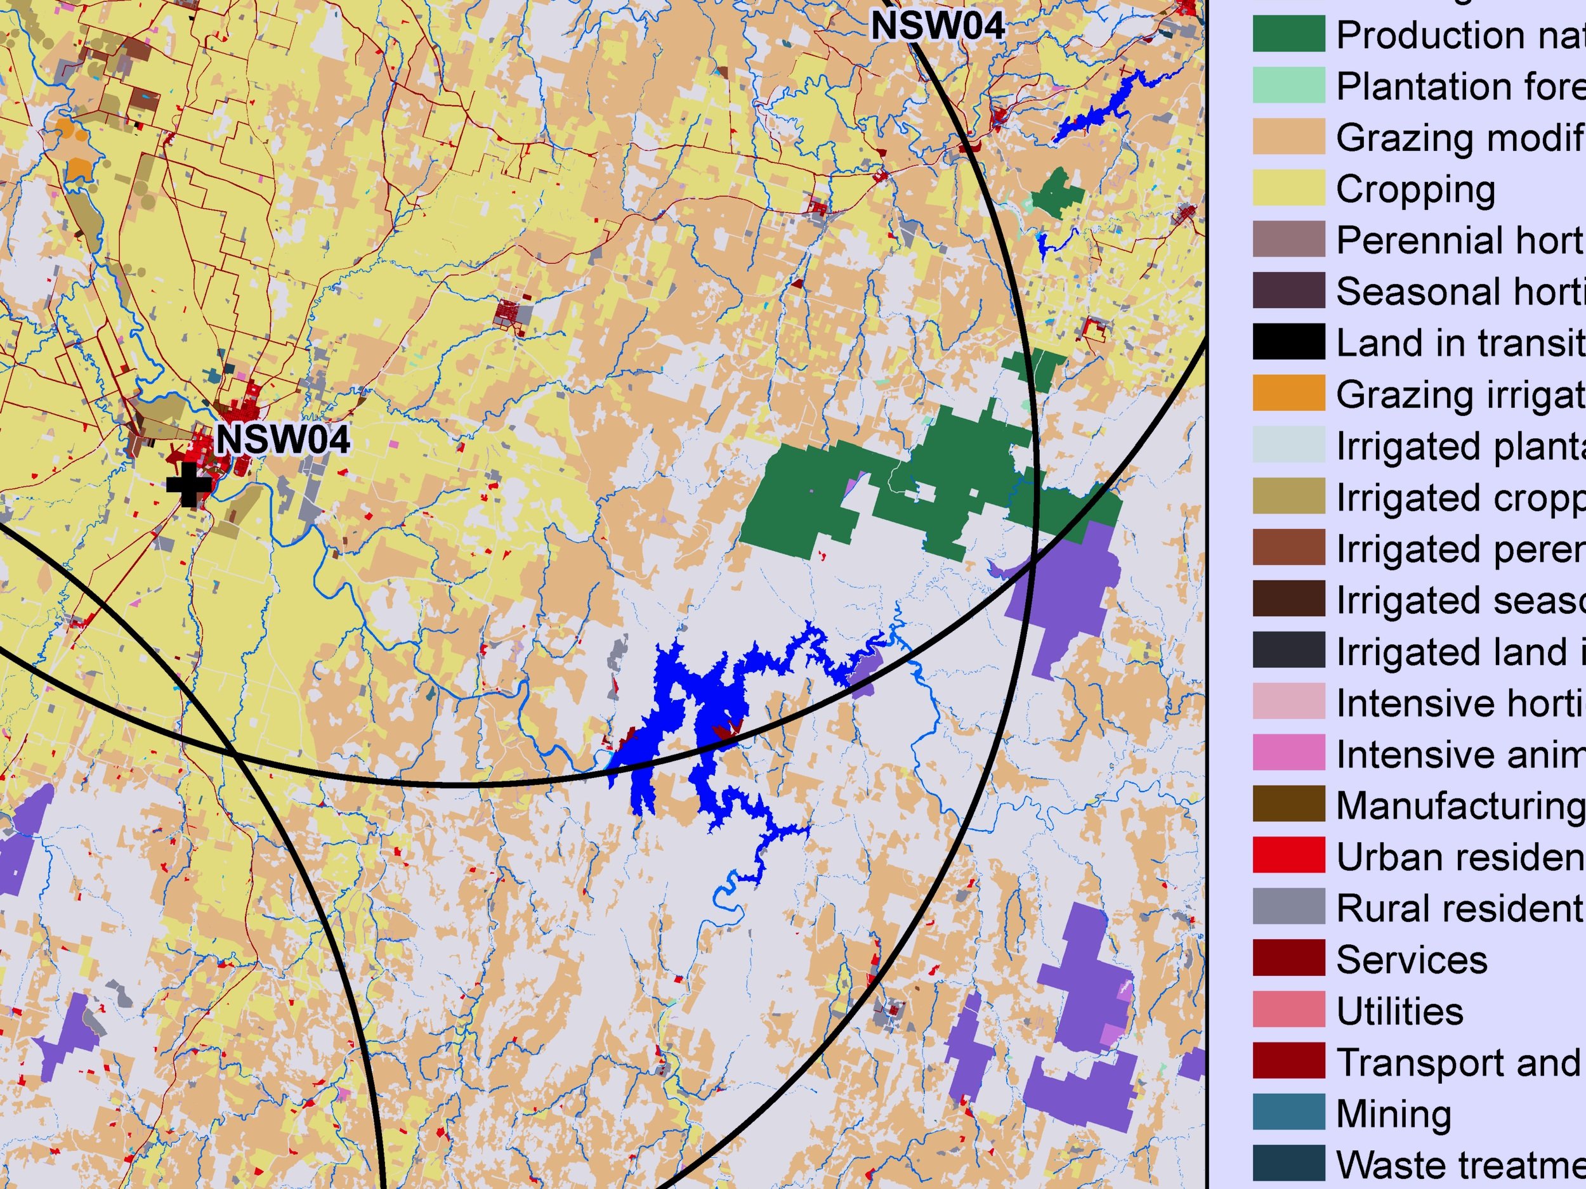Select the black Land in transition swatch
This screenshot has height=1189, width=1586.
(x=1288, y=342)
